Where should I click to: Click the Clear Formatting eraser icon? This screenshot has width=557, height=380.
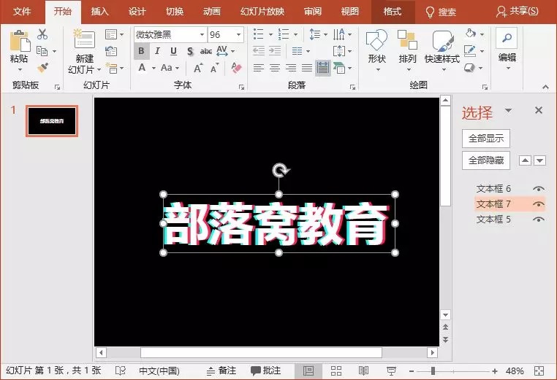(236, 68)
